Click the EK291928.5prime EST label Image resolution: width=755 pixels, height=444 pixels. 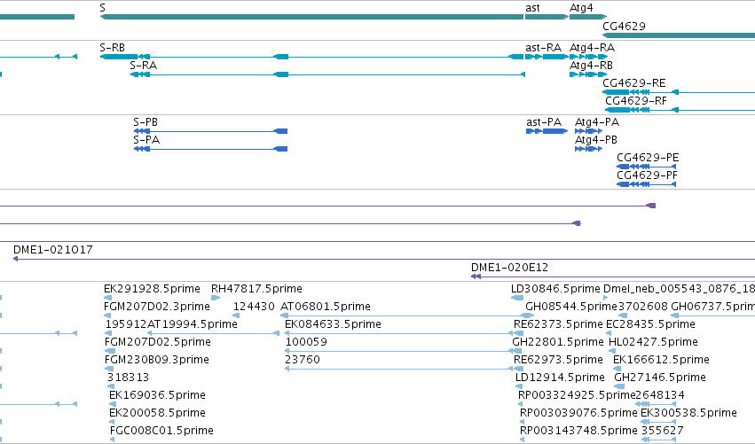click(152, 289)
